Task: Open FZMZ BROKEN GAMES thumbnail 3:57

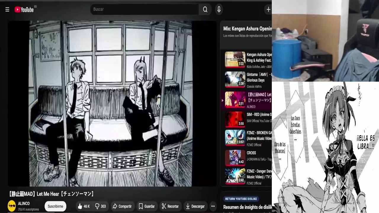Action: [x=235, y=138]
